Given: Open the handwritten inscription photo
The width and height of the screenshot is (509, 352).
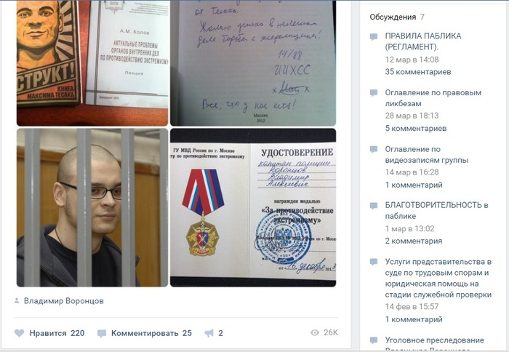Looking at the screenshot, I should coord(253,63).
